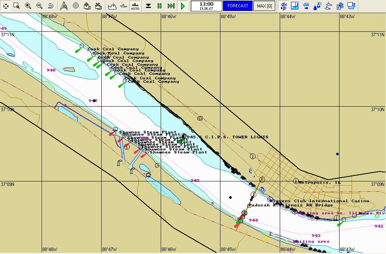Click the 13:00 date and time field

[x=206, y=6]
